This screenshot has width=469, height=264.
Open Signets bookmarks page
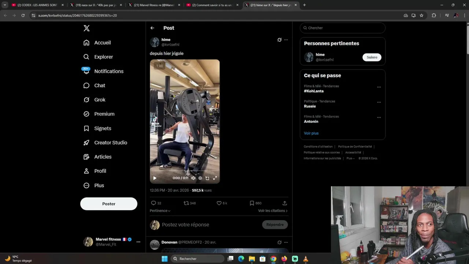click(x=97, y=128)
